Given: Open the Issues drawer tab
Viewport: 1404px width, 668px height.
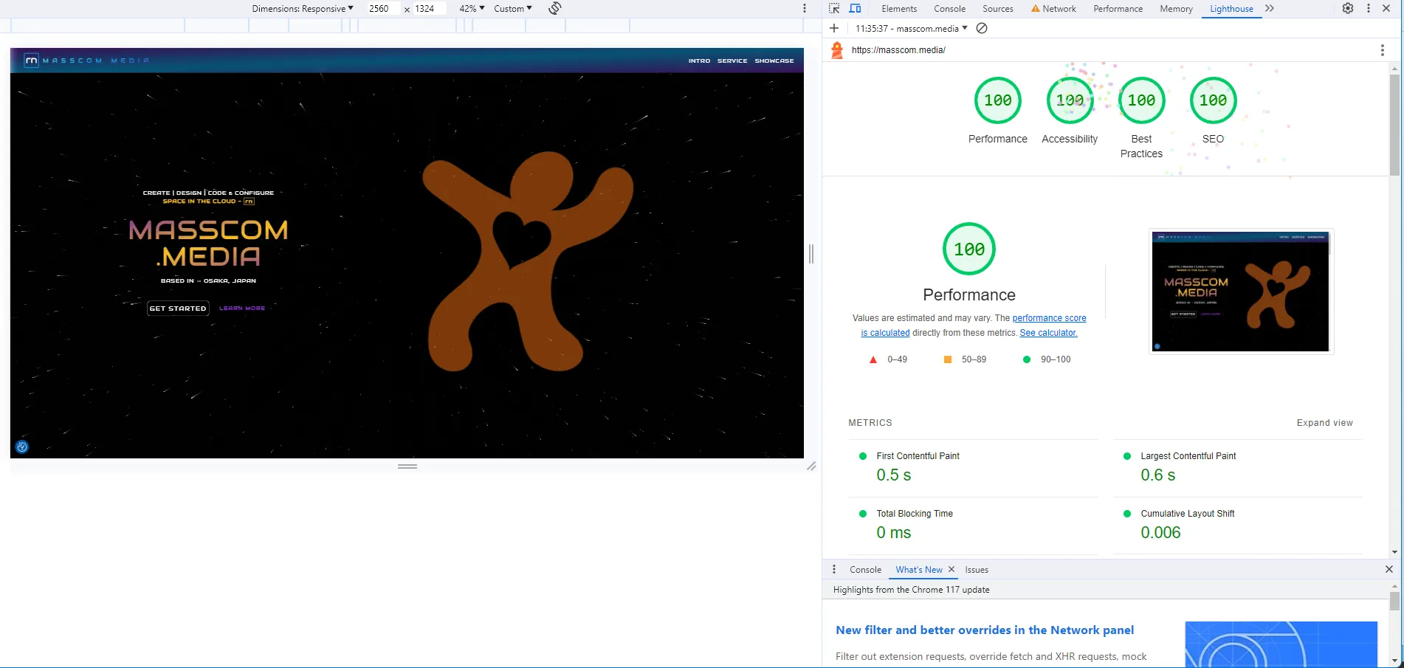Looking at the screenshot, I should pos(977,569).
